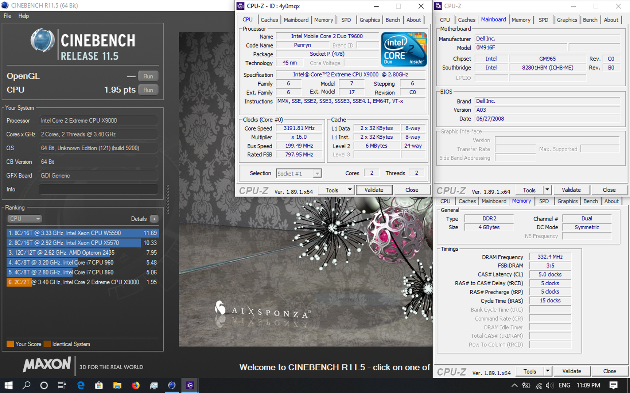
Task: Switch to CPU-Z taskbar icon
Action: [x=190, y=385]
